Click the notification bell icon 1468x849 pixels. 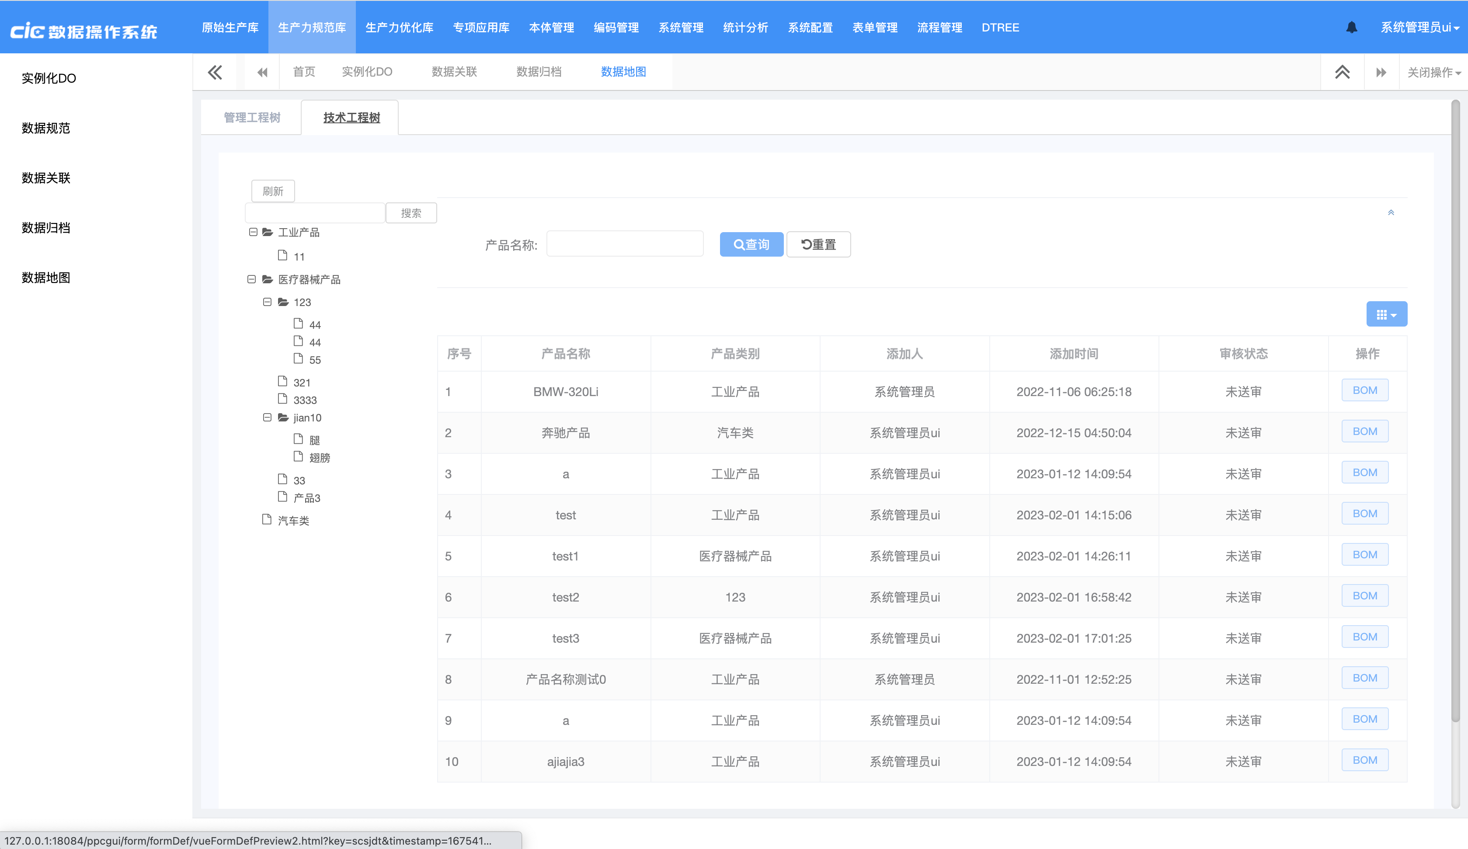coord(1351,28)
